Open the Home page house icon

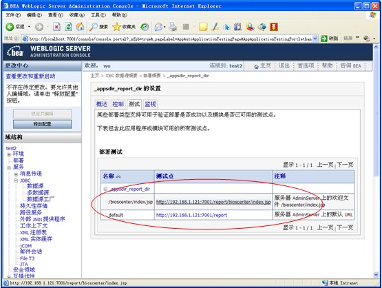coord(80,27)
